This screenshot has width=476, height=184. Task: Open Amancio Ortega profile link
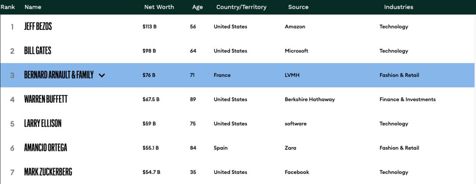(x=45, y=148)
